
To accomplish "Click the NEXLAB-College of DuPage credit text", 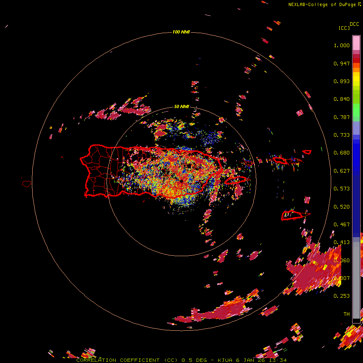I will point(322,4).
